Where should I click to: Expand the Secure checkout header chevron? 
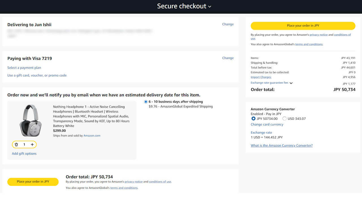coord(210,7)
